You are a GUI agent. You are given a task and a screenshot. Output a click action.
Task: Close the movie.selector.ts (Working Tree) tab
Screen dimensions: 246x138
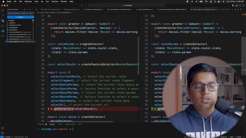(x=217, y=10)
